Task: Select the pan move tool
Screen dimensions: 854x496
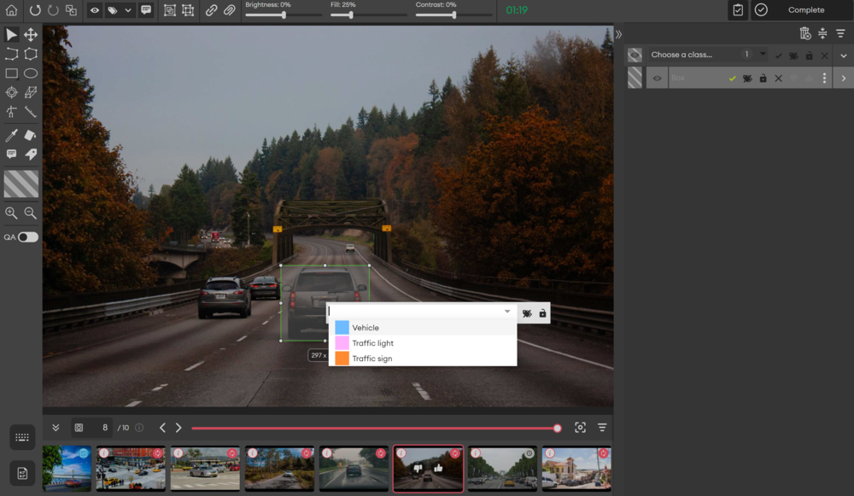Action: (31, 34)
